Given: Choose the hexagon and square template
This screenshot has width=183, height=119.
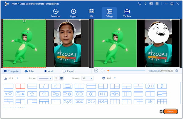Looking at the screenshot, I should [x=150, y=86].
